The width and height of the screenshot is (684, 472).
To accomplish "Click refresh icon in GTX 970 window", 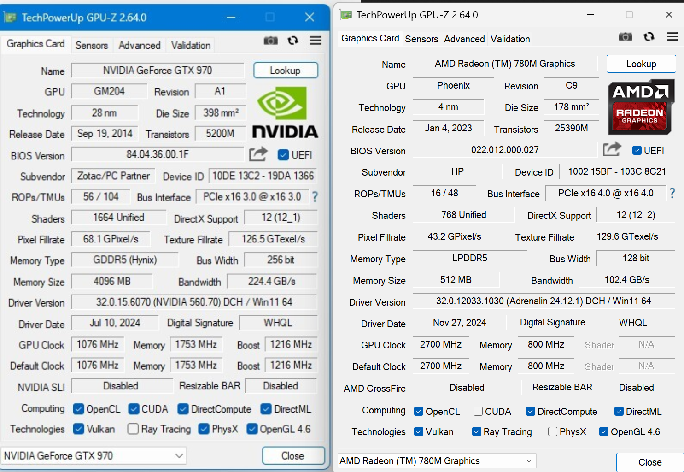I will pyautogui.click(x=293, y=41).
